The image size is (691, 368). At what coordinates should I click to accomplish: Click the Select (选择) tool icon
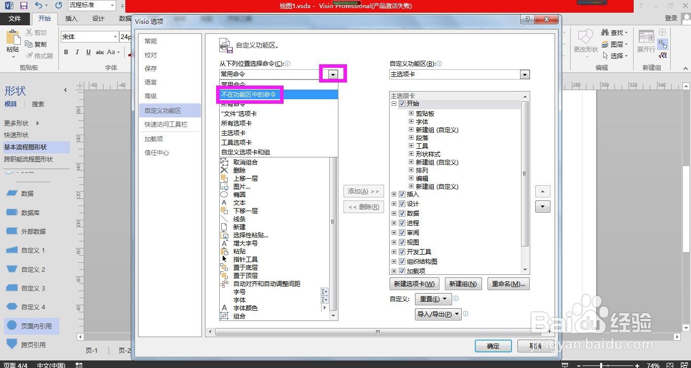tap(605, 56)
